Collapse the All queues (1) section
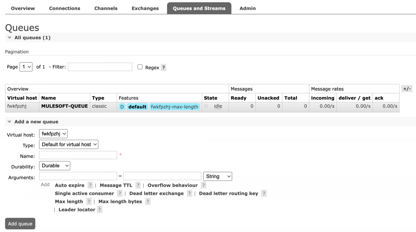 pos(9,37)
